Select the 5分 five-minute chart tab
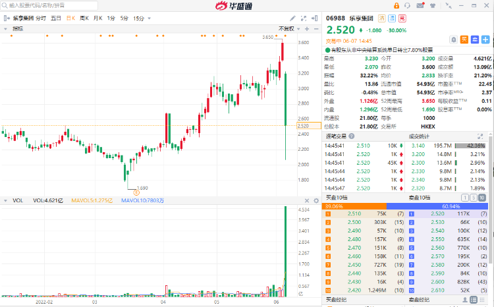 click(x=124, y=18)
